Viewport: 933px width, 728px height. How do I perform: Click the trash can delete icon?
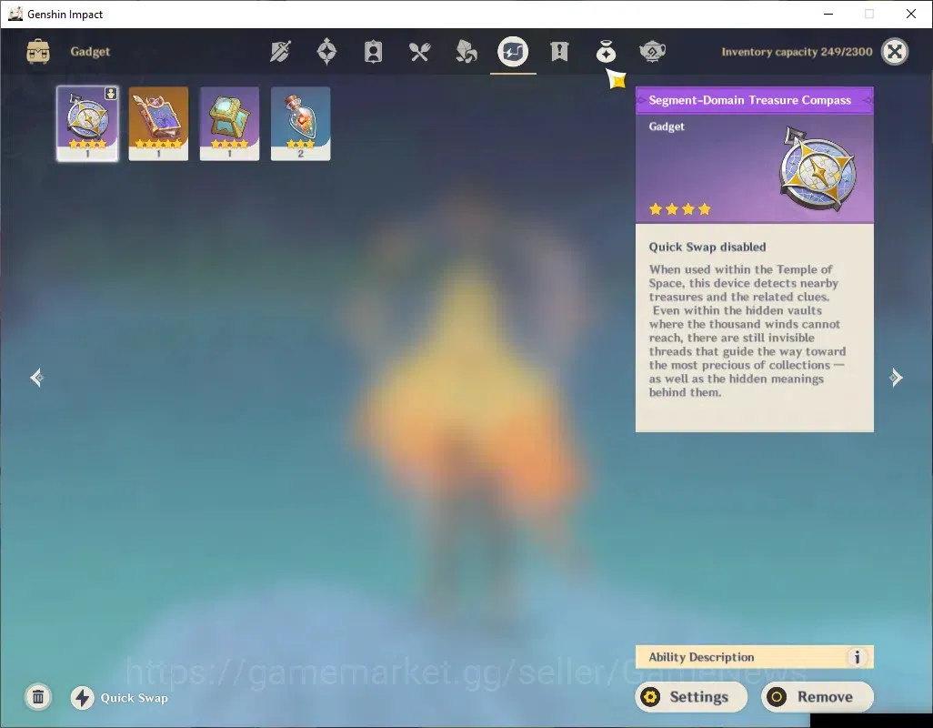[38, 697]
